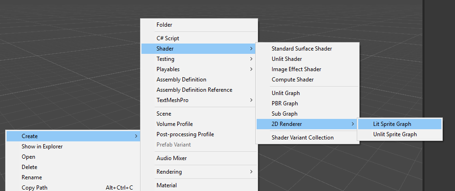Select Compute Shader item

(292, 80)
